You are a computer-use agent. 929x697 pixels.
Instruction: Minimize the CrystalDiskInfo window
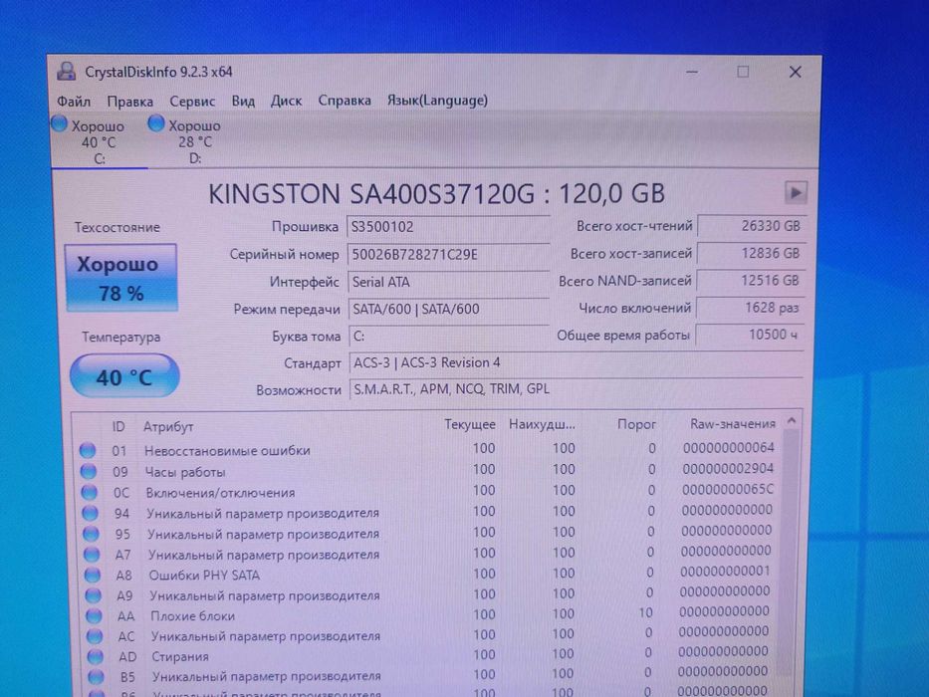pos(692,73)
